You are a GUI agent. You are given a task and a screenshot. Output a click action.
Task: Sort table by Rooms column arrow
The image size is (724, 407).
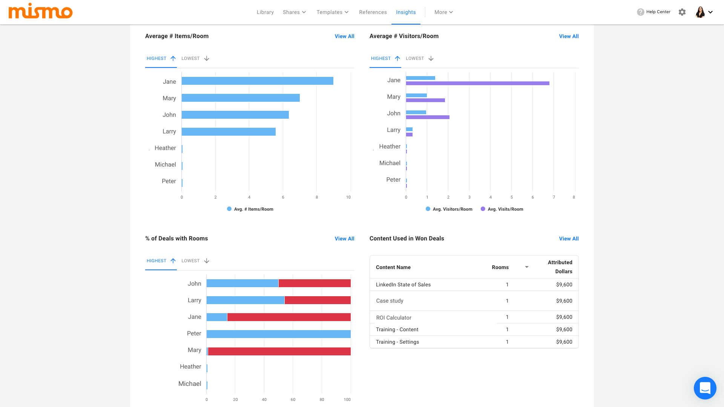527,267
